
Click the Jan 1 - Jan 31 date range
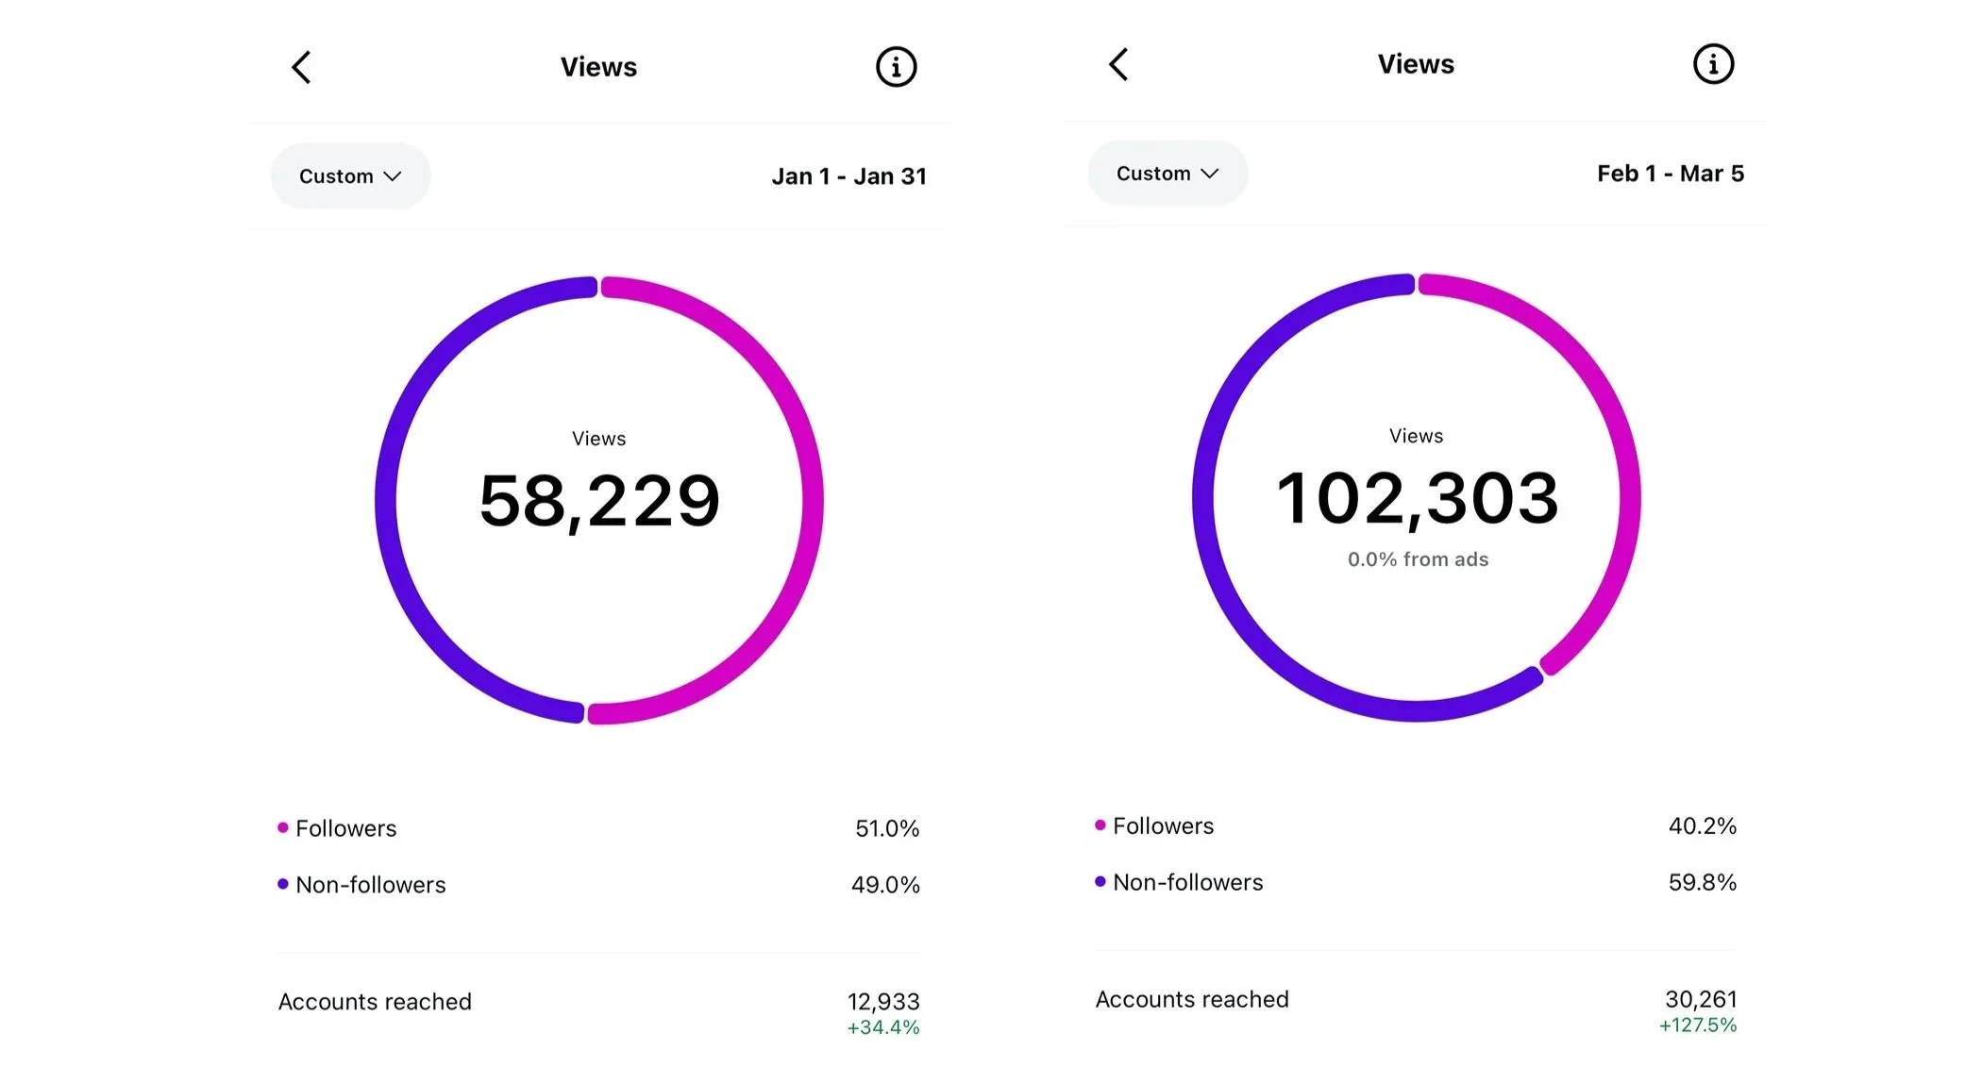[x=848, y=176]
